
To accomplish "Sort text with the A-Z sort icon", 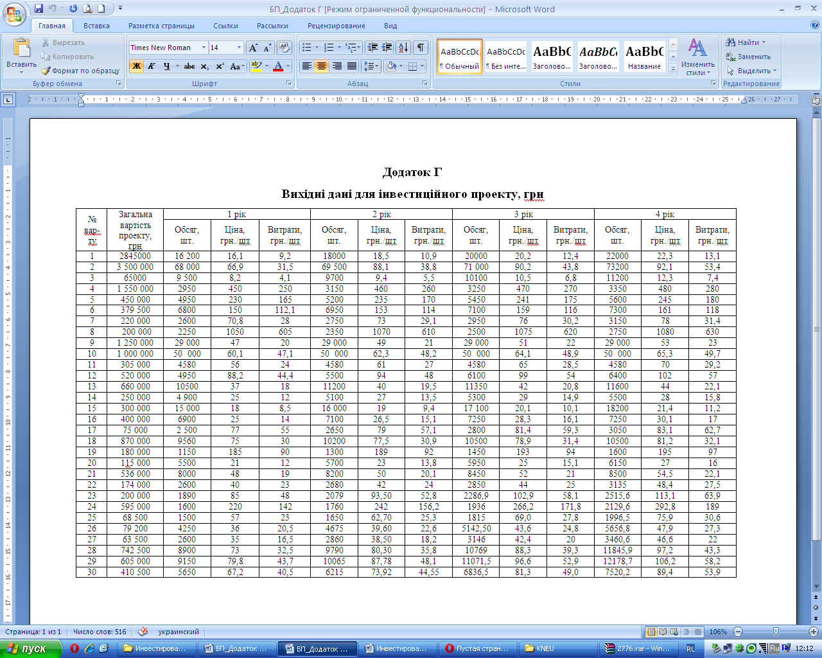I will [403, 48].
